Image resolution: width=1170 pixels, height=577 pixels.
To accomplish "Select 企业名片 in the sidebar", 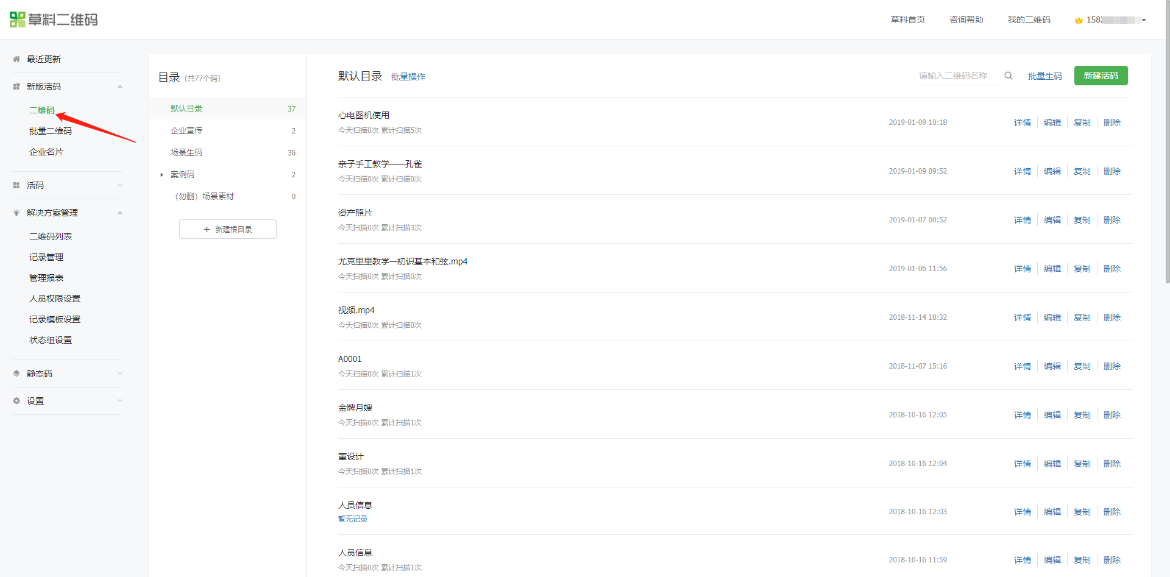I will tap(46, 152).
